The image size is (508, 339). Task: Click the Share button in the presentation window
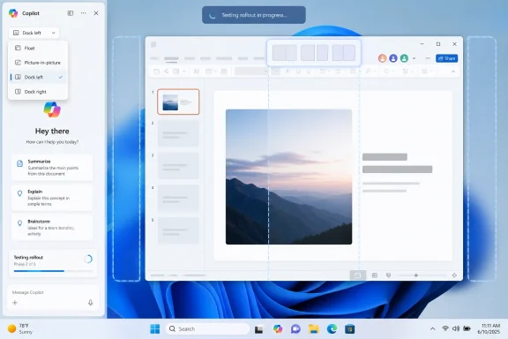point(446,58)
